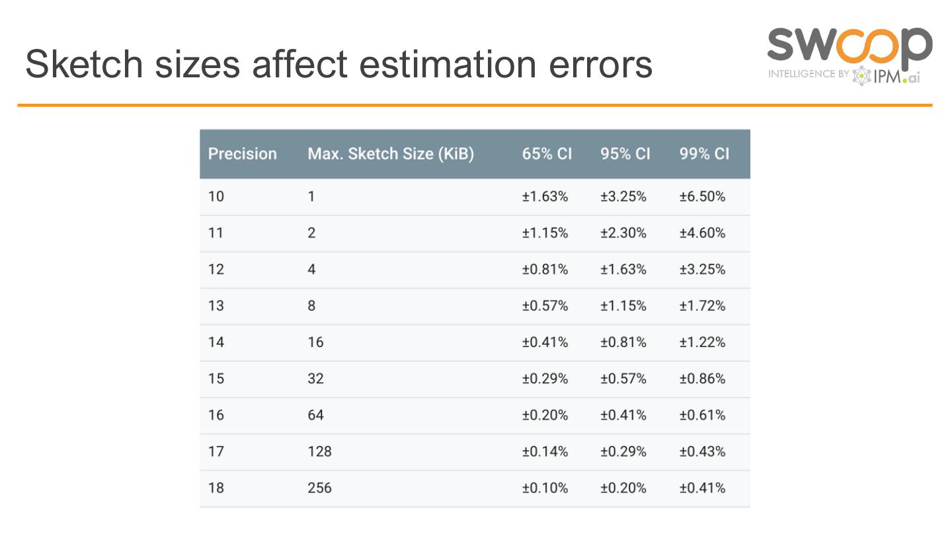The image size is (952, 536).
Task: Select precision value 10 cell
Action: [216, 196]
